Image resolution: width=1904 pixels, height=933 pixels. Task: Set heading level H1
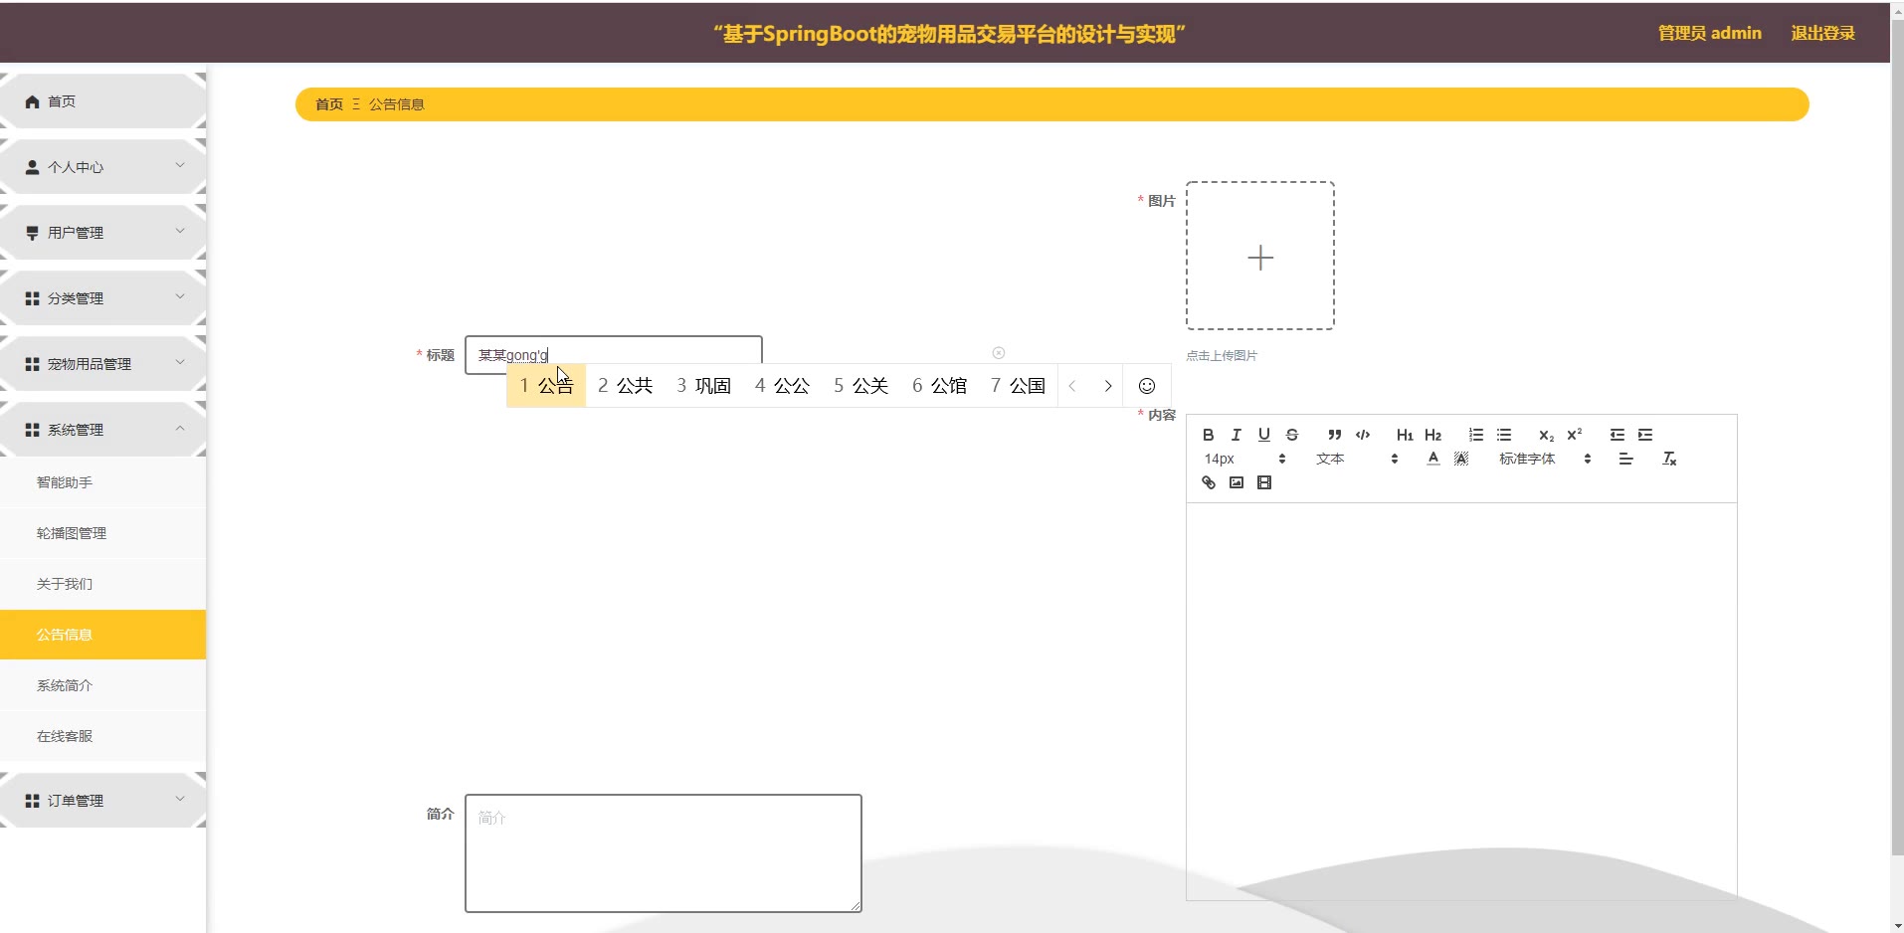point(1405,435)
